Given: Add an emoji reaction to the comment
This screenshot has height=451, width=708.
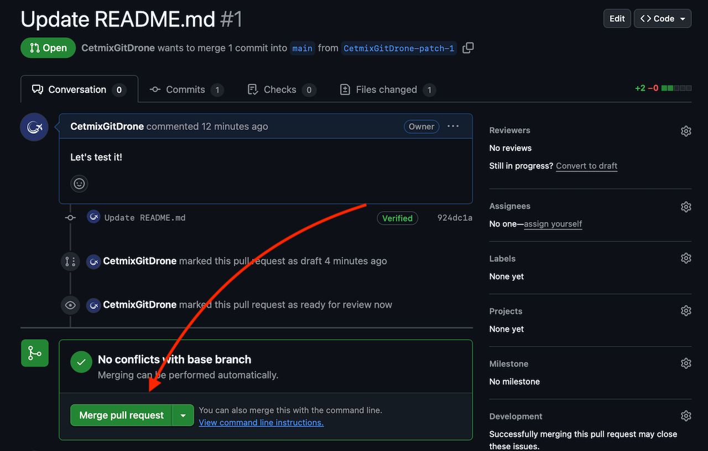Looking at the screenshot, I should 79,183.
